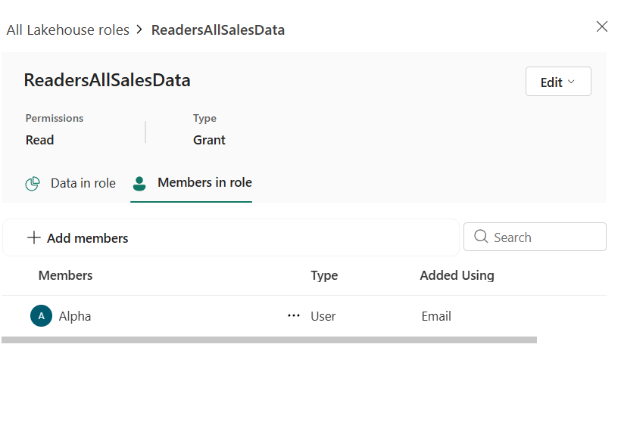Switch to the Data in role tab

(x=70, y=184)
